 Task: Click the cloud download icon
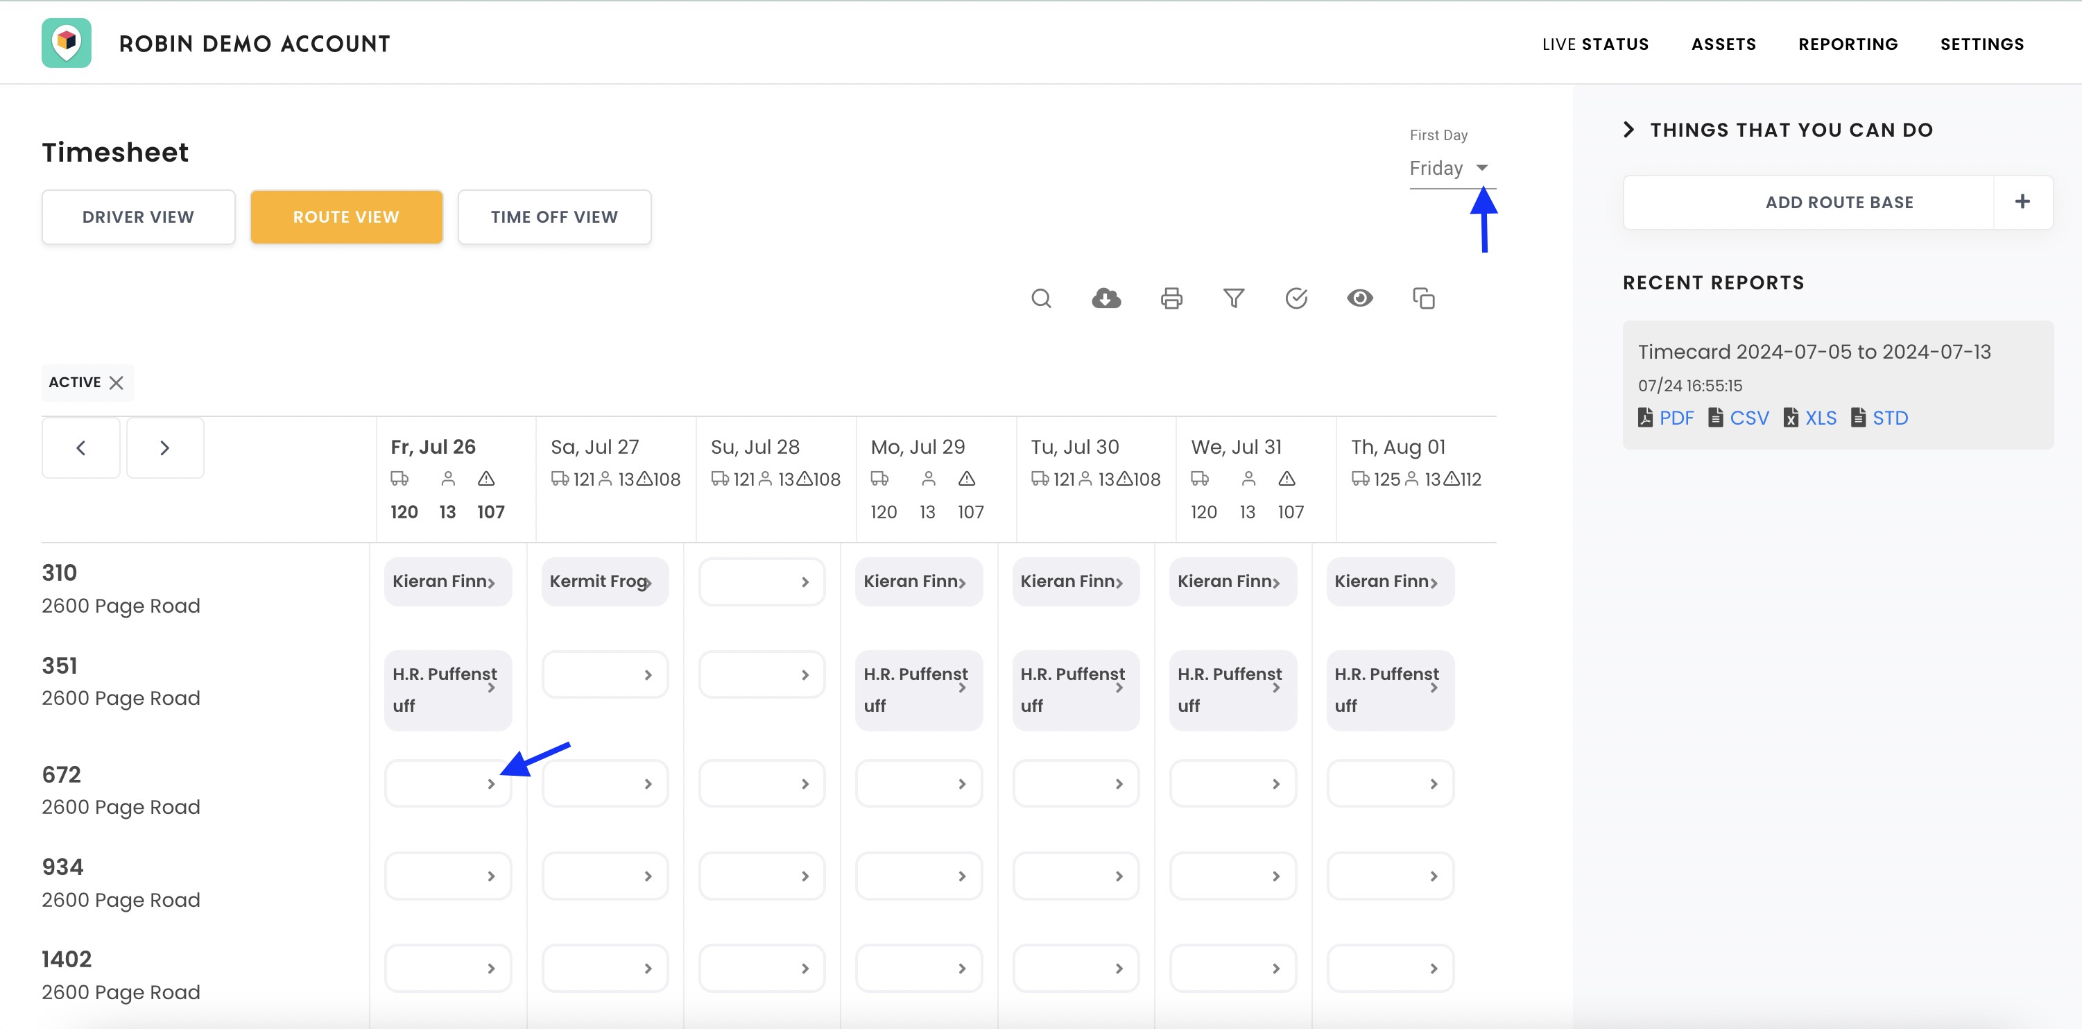pos(1105,298)
